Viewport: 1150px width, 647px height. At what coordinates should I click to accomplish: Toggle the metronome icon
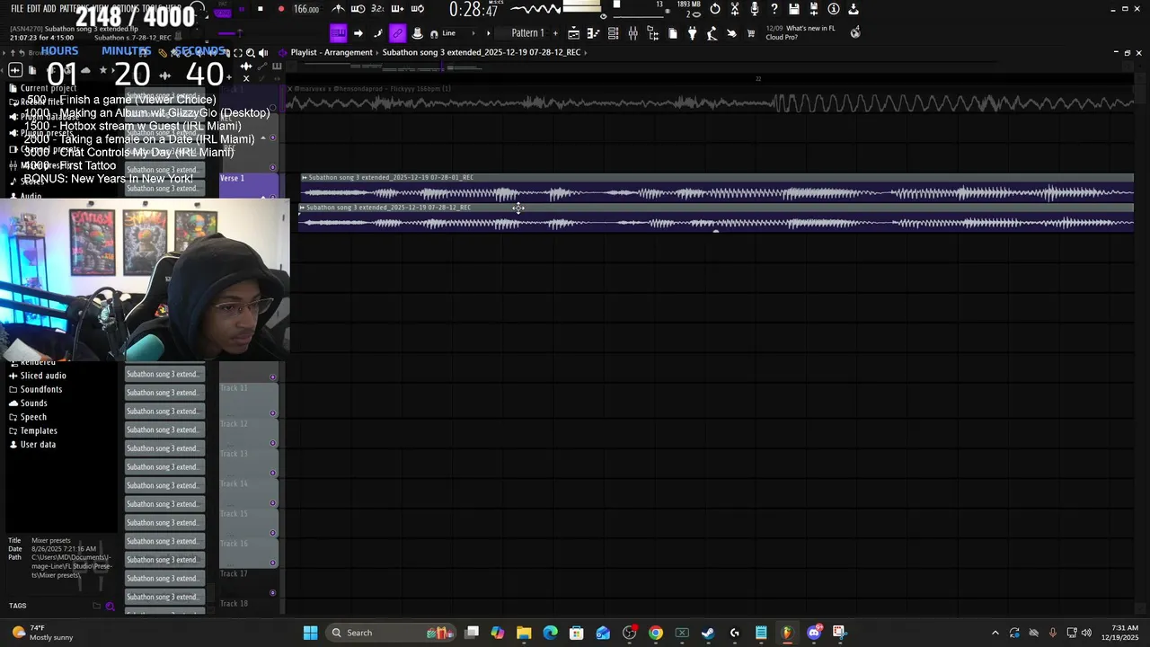click(x=338, y=9)
